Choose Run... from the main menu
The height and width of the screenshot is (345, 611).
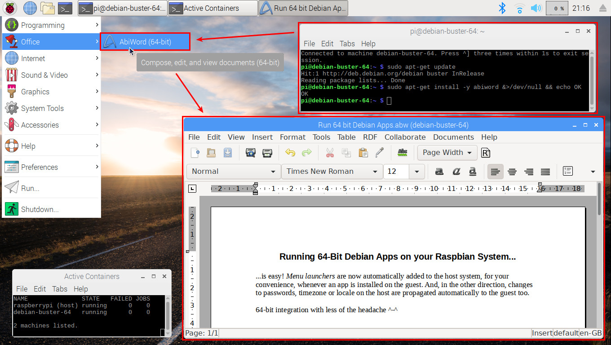[51, 188]
